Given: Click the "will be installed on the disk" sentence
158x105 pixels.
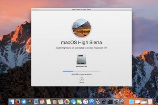Looking at the screenshot, I should tap(81, 48).
